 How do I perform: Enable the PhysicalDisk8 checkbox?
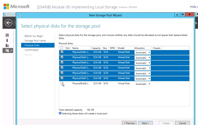[x=62, y=83]
